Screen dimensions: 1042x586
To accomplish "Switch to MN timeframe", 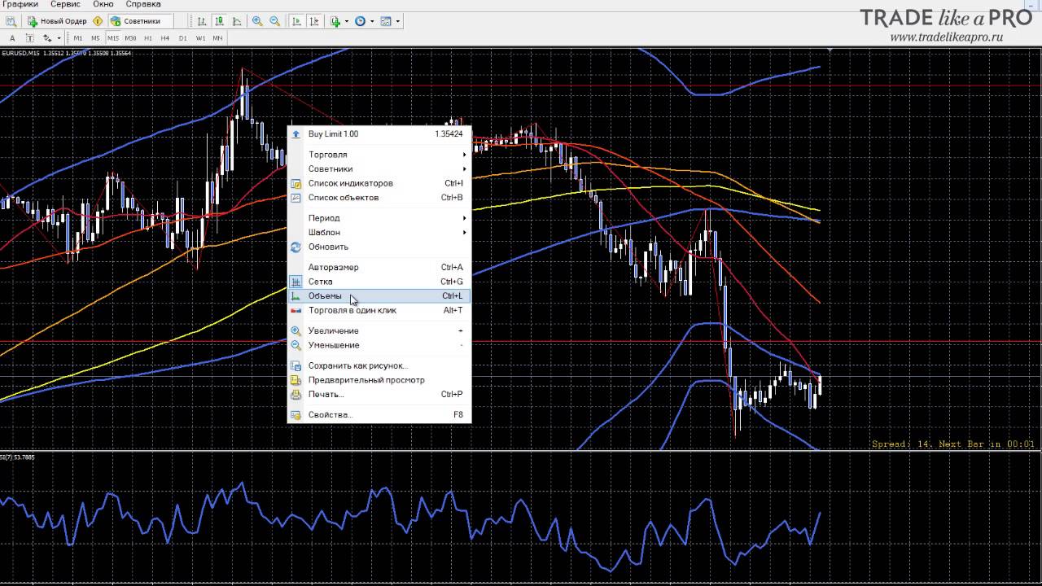I will 217,38.
